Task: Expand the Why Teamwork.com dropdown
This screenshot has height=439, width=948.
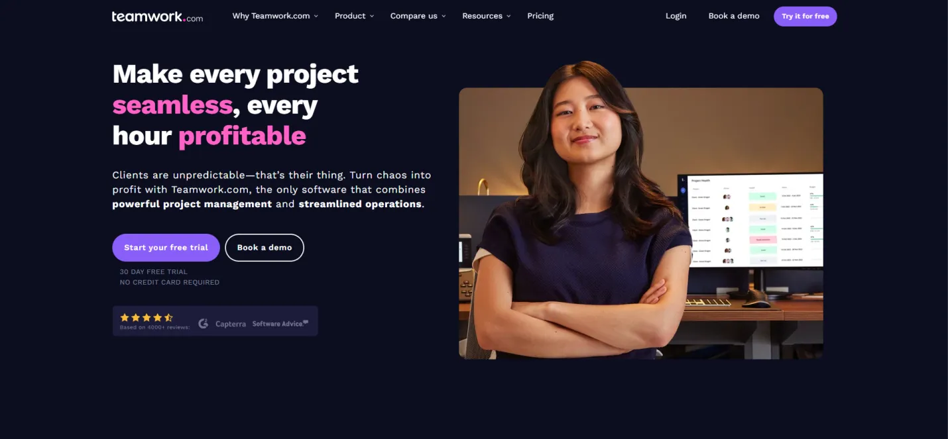Action: [275, 16]
